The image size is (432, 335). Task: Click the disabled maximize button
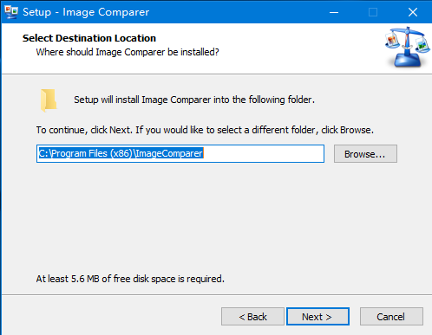pyautogui.click(x=373, y=12)
